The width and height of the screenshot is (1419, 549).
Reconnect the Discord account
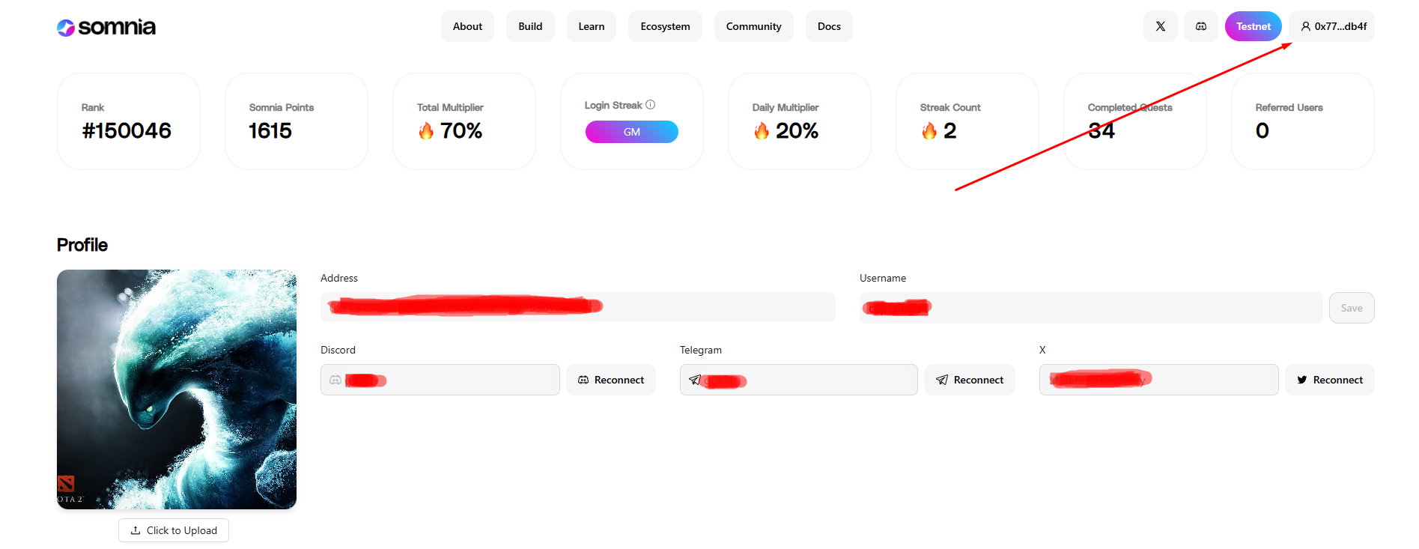pos(610,380)
